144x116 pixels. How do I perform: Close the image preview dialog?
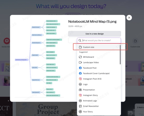click(x=129, y=18)
